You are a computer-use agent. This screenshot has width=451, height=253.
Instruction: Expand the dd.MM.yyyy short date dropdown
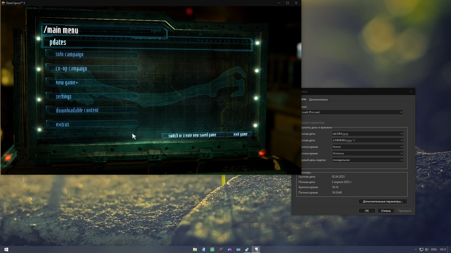pos(368,134)
